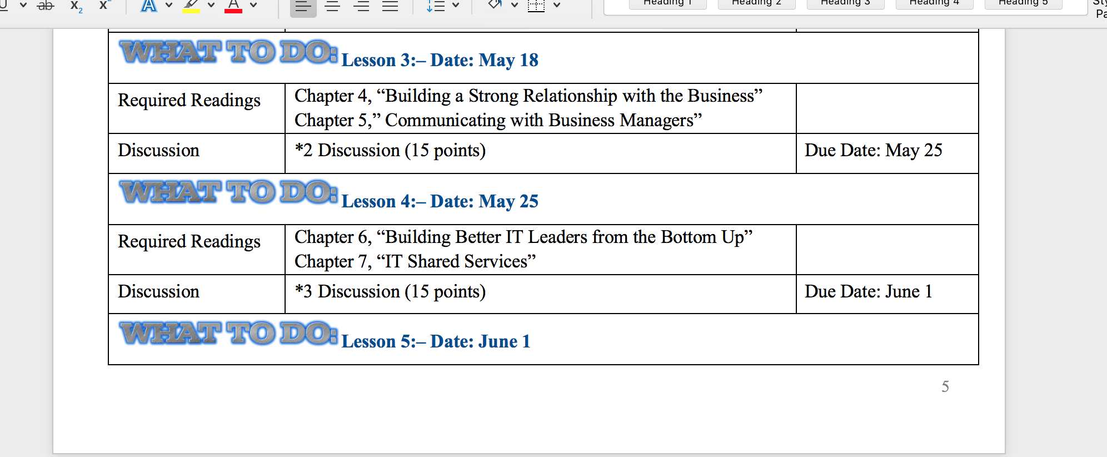Click the borders icon

click(536, 6)
